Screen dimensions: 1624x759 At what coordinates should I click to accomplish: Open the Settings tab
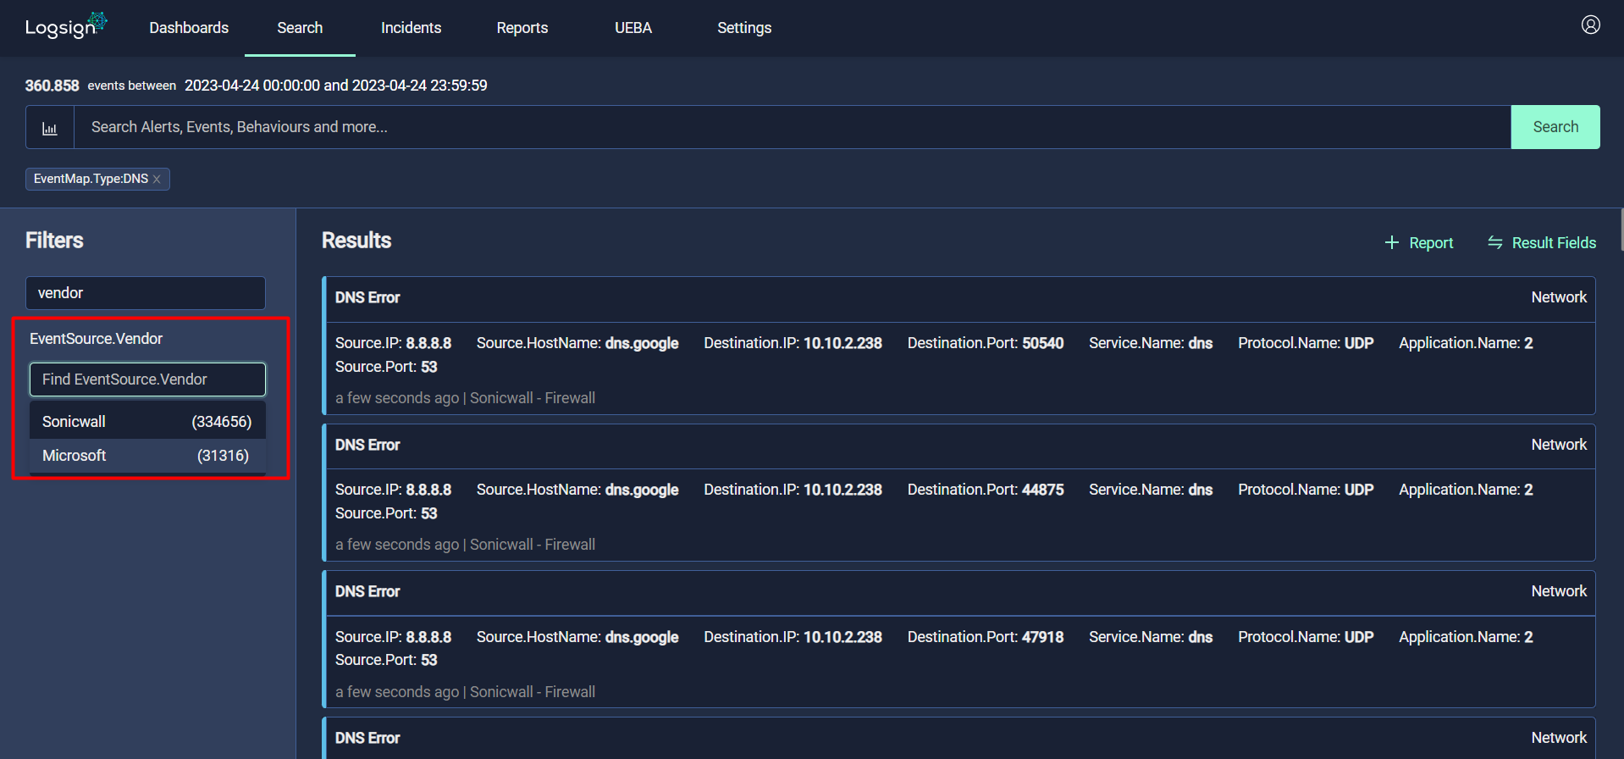pyautogui.click(x=744, y=28)
